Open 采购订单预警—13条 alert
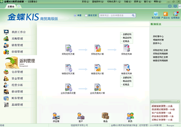The width and height of the screenshot is (181, 127). [162, 120]
